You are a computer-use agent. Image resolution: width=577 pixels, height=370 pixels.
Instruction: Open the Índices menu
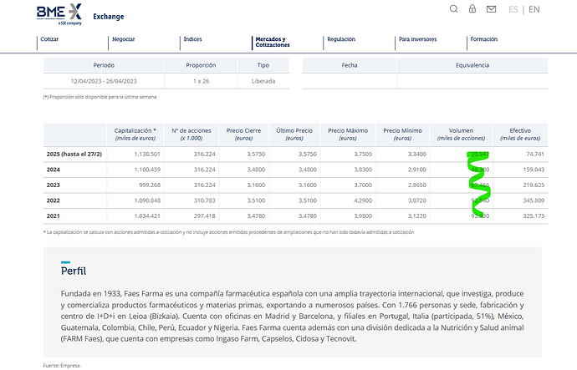[193, 39]
